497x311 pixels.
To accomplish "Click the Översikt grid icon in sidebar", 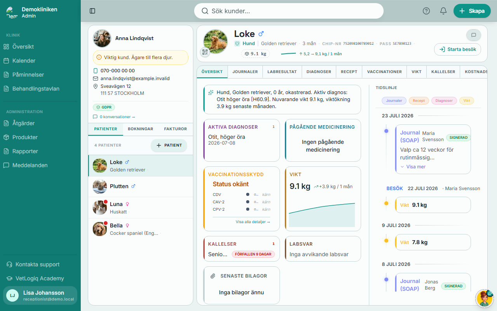I will click(6, 47).
